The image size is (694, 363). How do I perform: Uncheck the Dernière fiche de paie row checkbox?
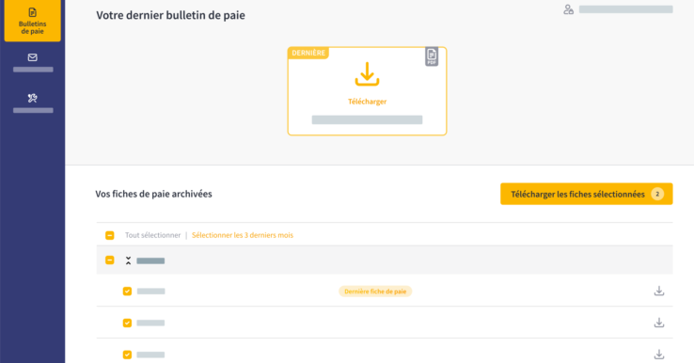(x=127, y=292)
